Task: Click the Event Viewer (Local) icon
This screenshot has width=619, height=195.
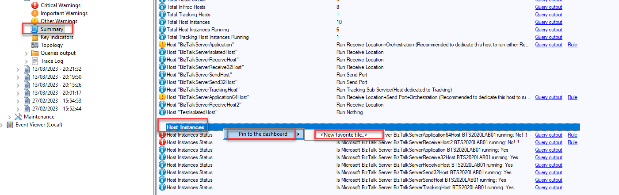Action: (10, 125)
